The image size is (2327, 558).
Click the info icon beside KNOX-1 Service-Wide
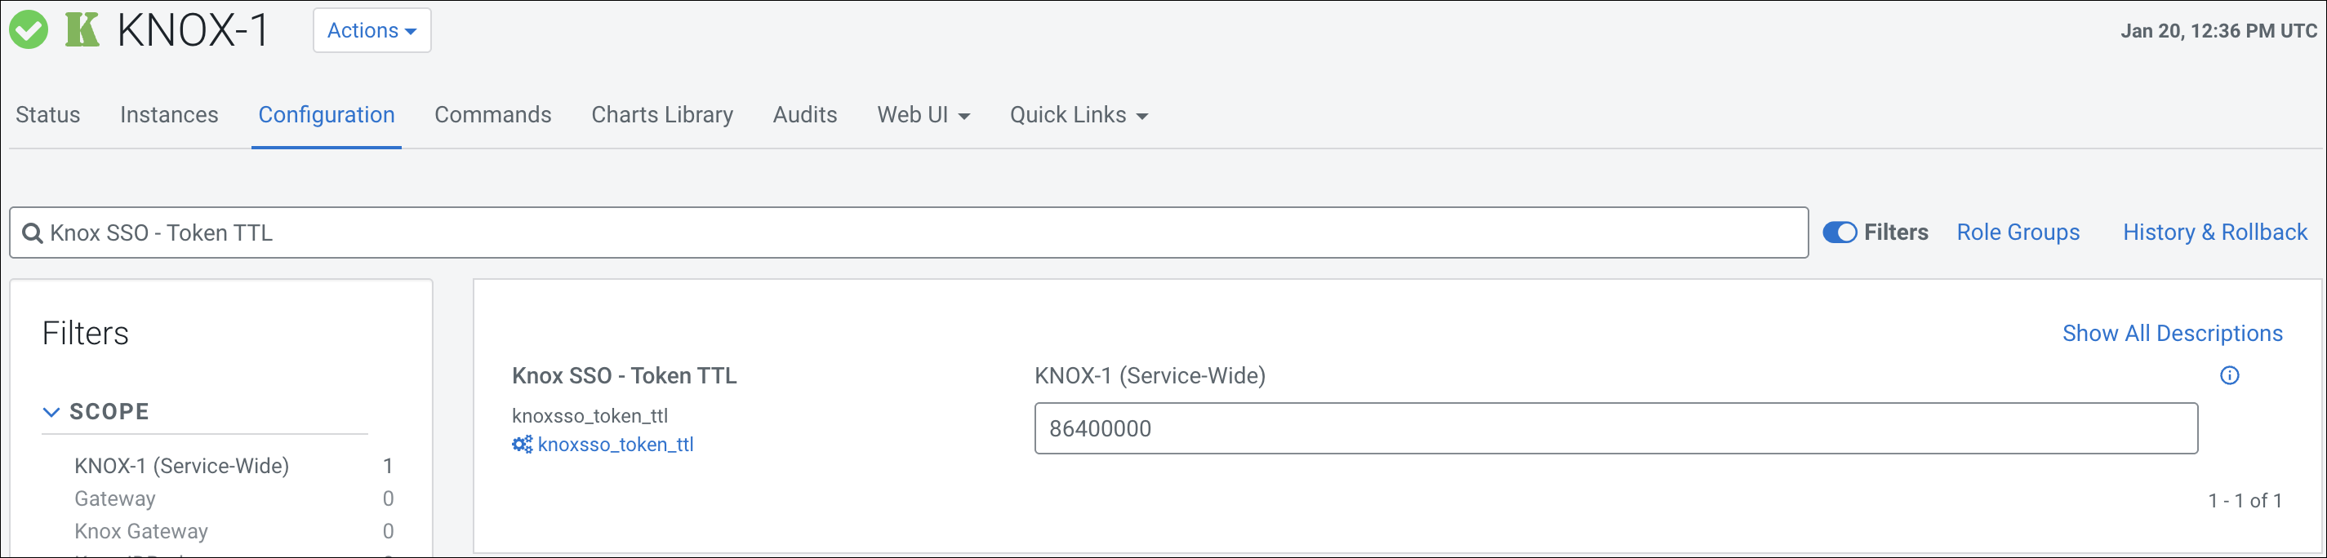2230,375
